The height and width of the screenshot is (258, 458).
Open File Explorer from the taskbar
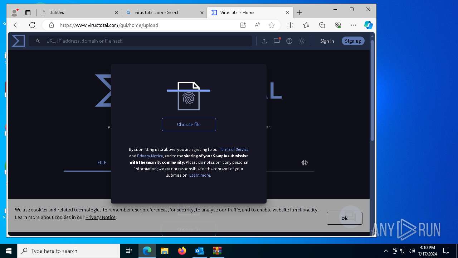(x=164, y=251)
